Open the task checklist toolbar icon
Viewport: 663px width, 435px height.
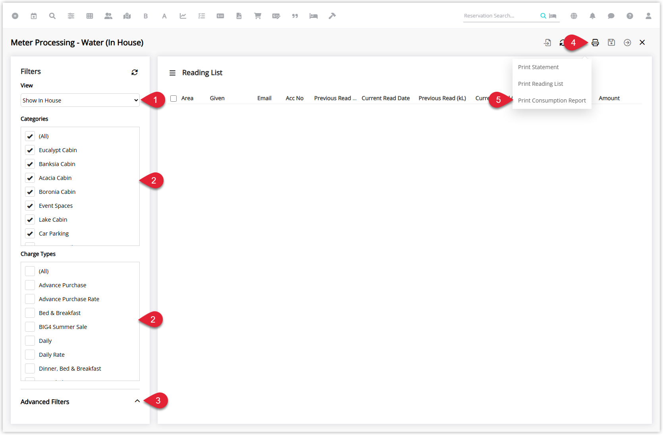click(202, 16)
